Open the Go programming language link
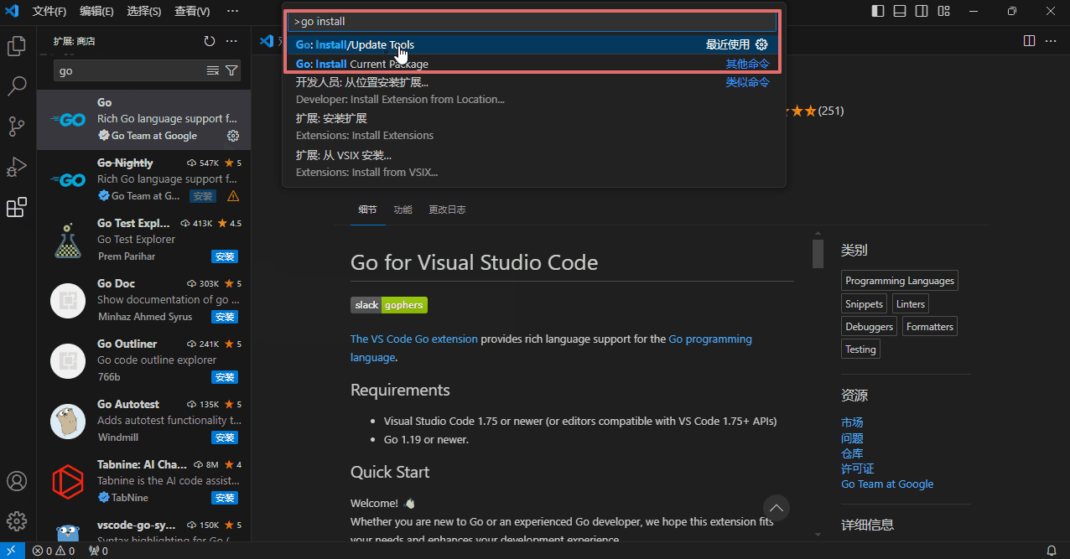Viewport: 1070px width, 559px height. [x=709, y=339]
